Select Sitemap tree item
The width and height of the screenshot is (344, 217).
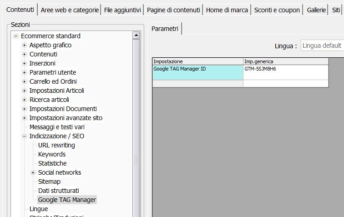tap(49, 182)
